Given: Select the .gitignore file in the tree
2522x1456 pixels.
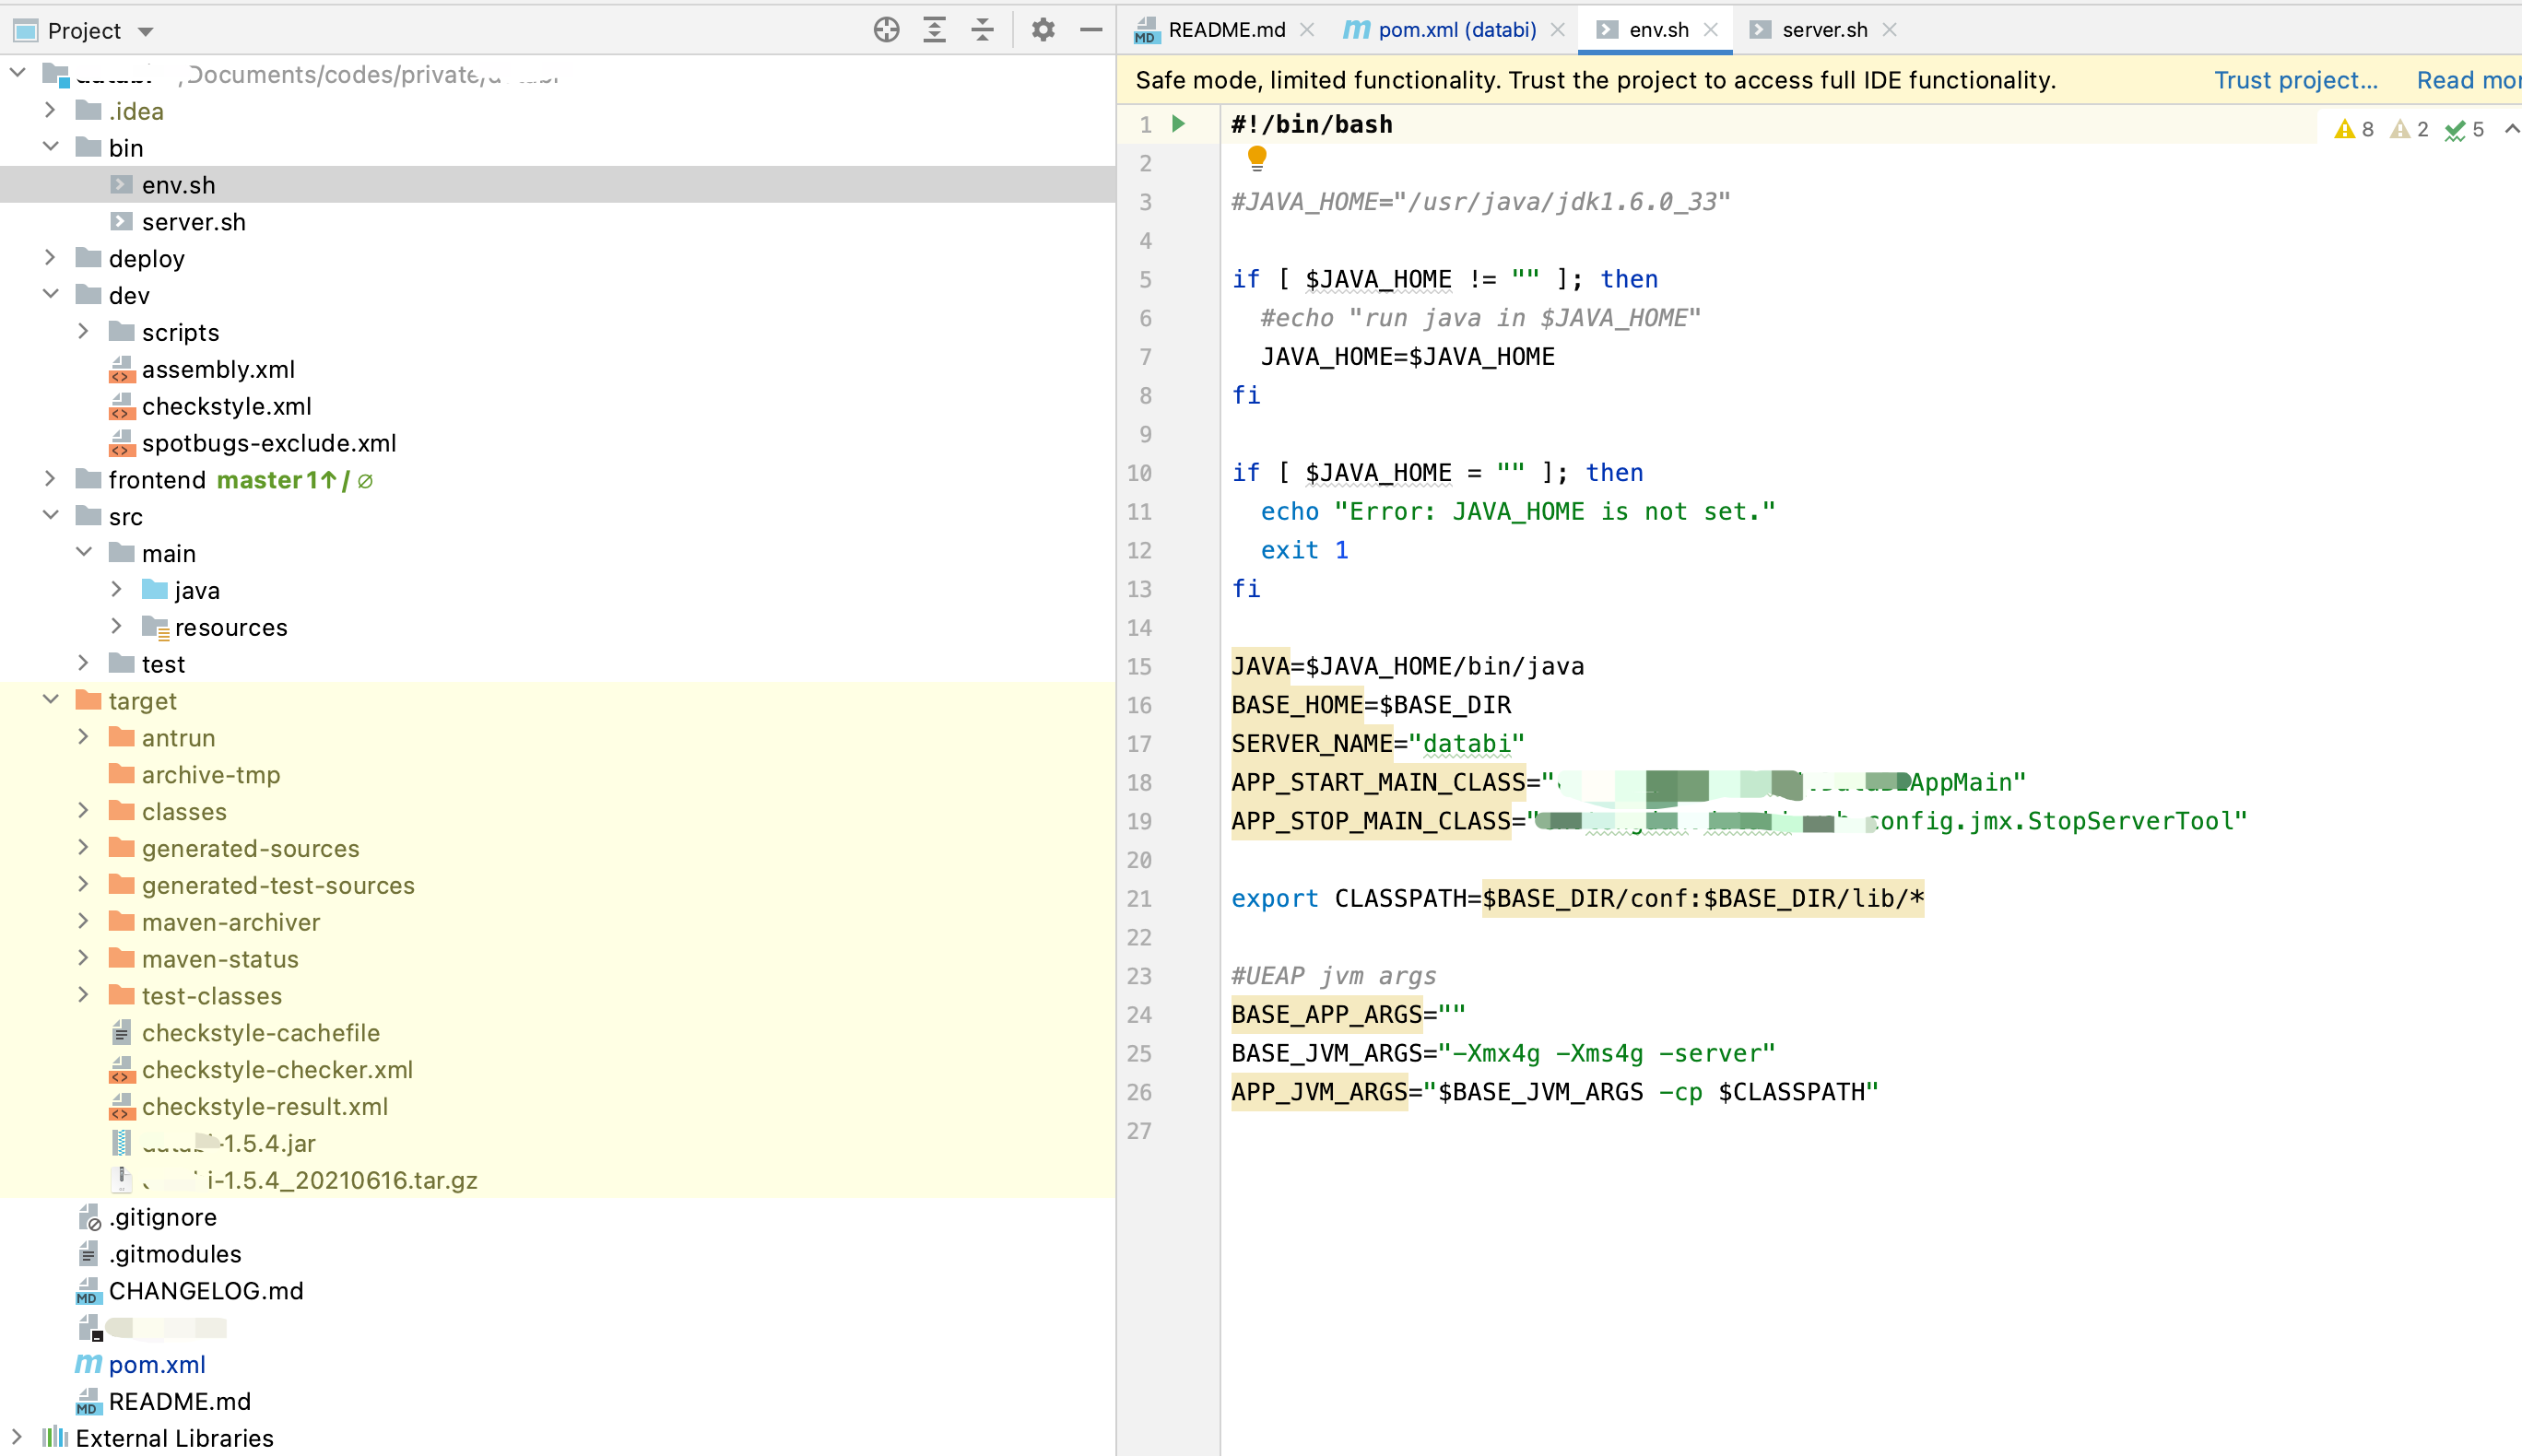Looking at the screenshot, I should (x=162, y=1217).
